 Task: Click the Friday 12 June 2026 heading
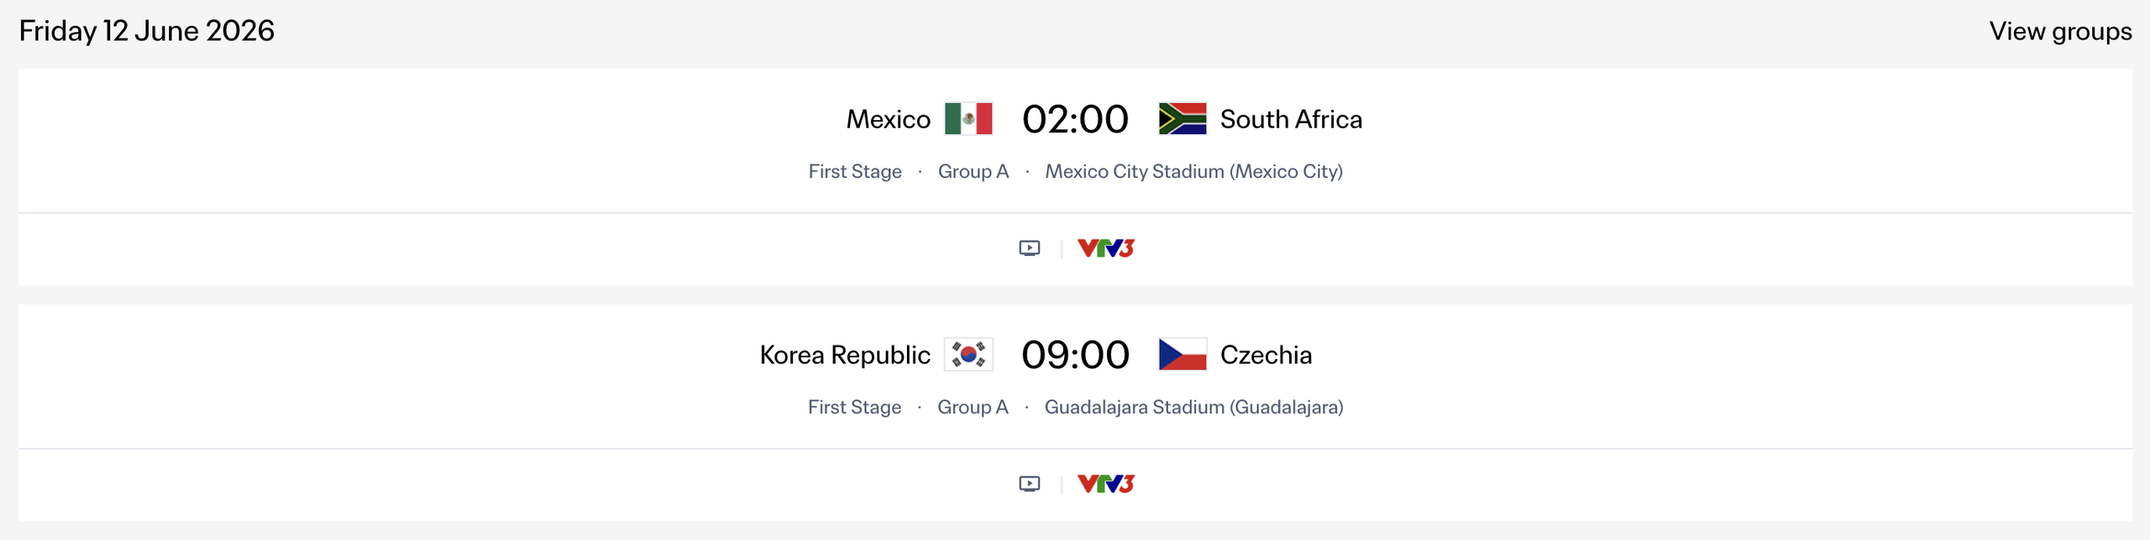pos(147,31)
